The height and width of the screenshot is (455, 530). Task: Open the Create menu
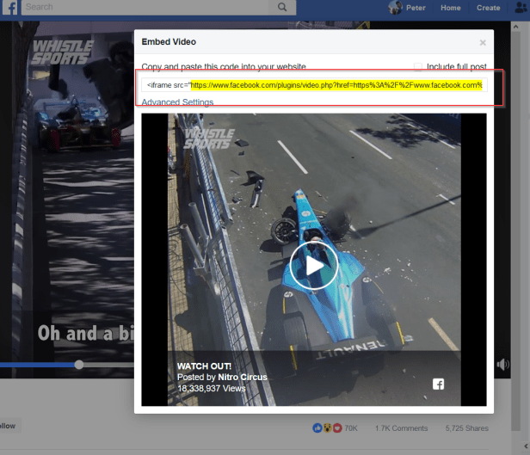(488, 8)
